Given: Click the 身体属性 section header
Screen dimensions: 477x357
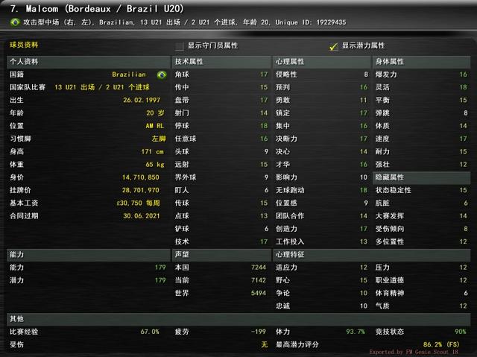Looking at the screenshot, I should coord(421,62).
